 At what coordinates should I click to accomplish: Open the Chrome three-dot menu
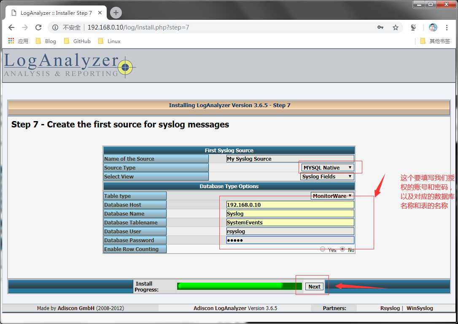(447, 27)
